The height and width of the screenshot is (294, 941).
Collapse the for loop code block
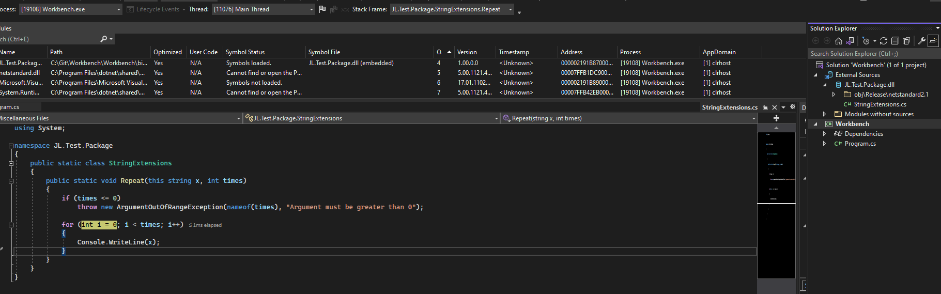tap(11, 225)
